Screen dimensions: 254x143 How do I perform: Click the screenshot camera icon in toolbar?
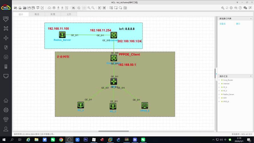pyautogui.click(x=125, y=8)
